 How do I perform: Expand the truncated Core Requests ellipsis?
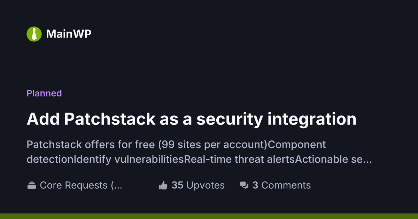pos(118,185)
